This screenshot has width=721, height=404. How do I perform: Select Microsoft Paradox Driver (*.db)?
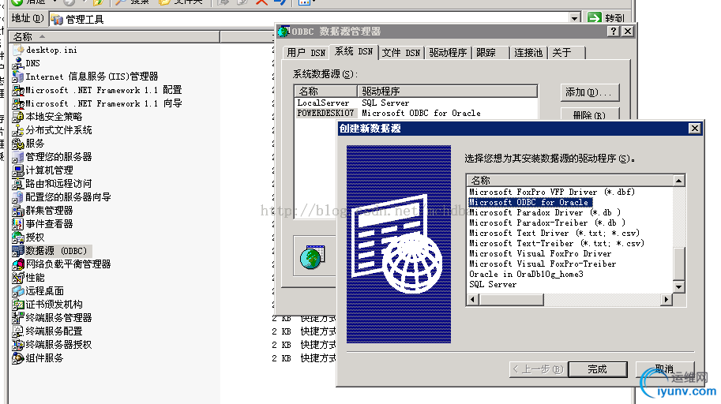[x=545, y=213]
